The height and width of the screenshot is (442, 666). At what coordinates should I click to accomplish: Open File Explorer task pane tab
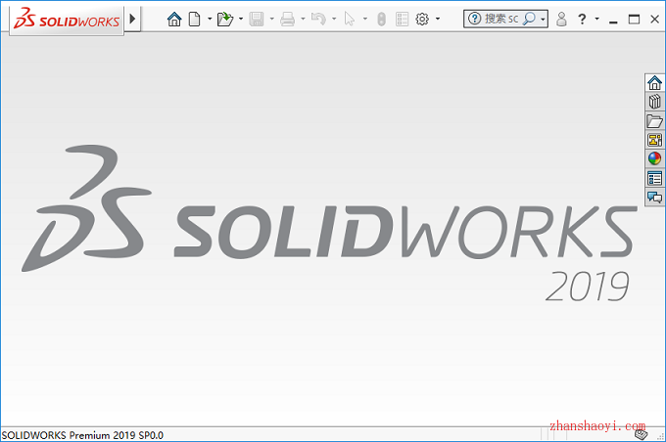tap(654, 121)
